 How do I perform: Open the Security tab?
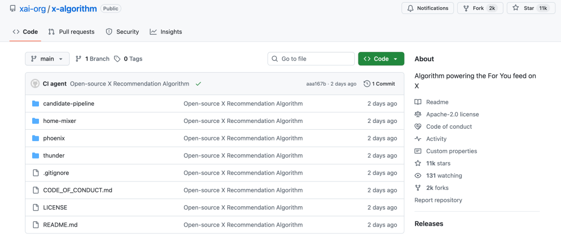(122, 32)
